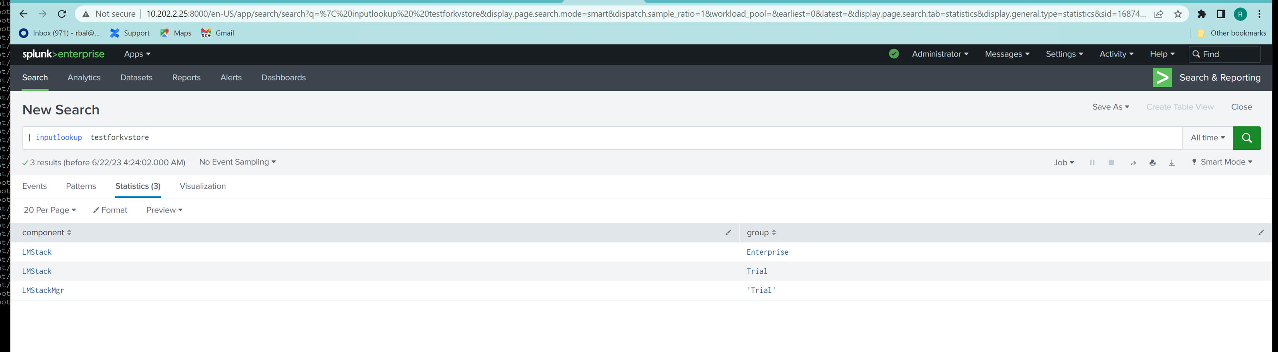Open the Job dropdown menu
Viewport: 1278px width, 352px height.
(1063, 162)
